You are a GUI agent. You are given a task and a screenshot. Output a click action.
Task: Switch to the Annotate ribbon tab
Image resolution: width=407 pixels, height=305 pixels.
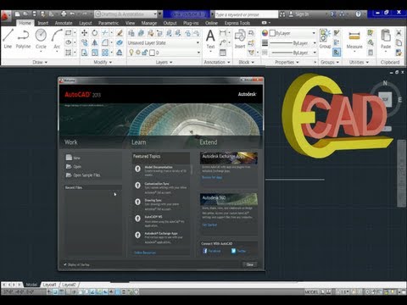click(64, 23)
